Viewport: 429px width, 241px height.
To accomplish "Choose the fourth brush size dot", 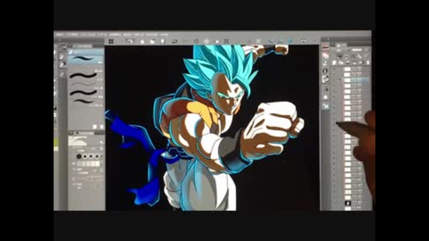I will (97, 156).
